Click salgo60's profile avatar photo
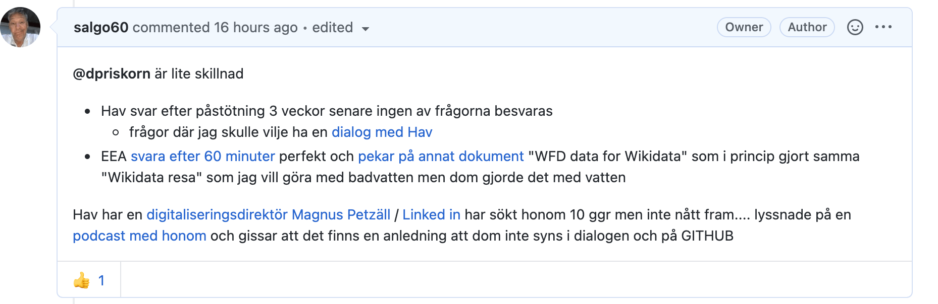938x304 pixels. (20, 27)
